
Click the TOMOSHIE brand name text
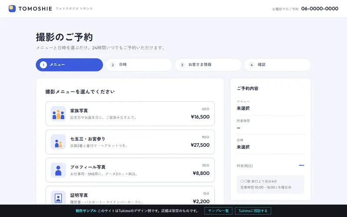coord(35,9)
